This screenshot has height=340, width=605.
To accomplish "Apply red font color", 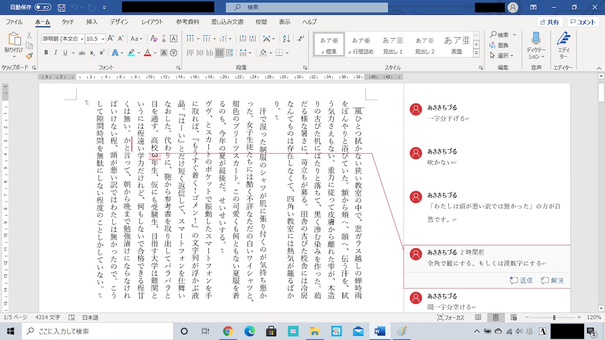I will pyautogui.click(x=147, y=53).
